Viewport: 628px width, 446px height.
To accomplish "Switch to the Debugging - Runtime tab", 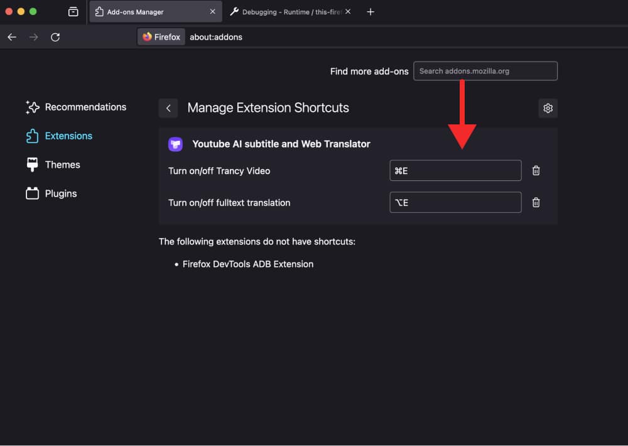I will pos(291,11).
